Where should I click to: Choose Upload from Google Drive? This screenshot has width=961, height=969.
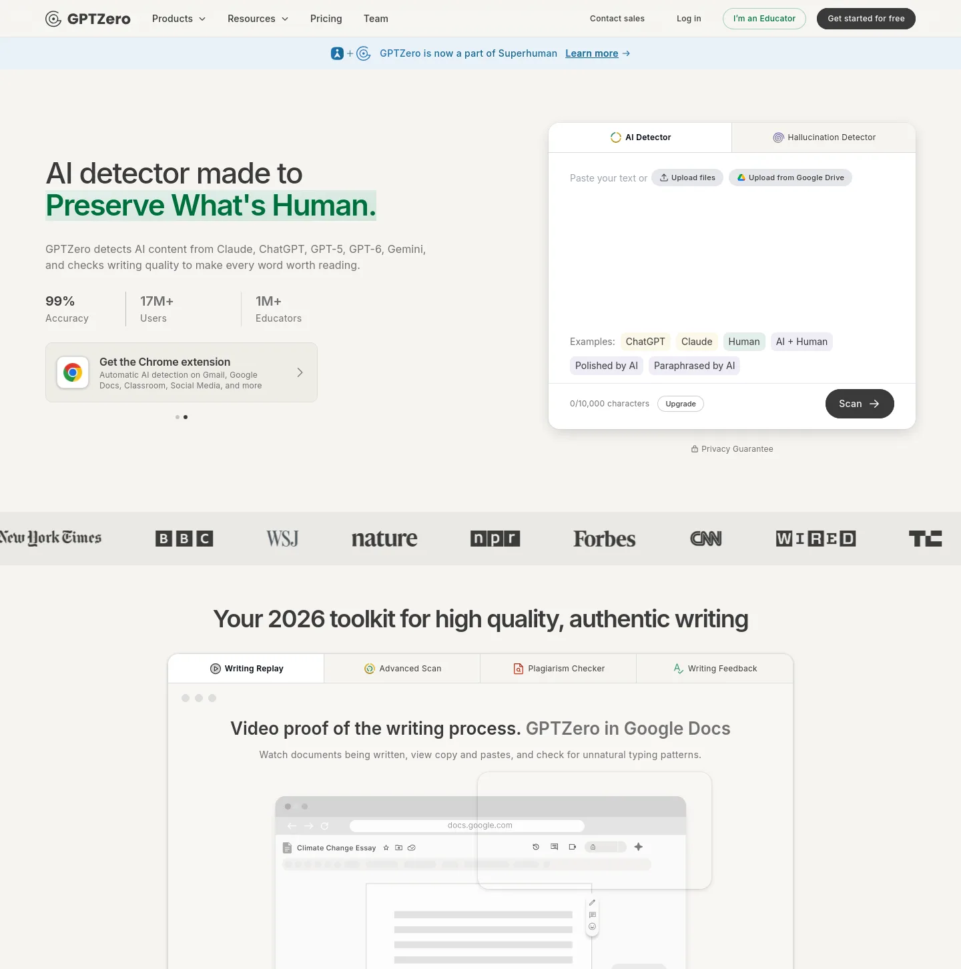point(790,178)
